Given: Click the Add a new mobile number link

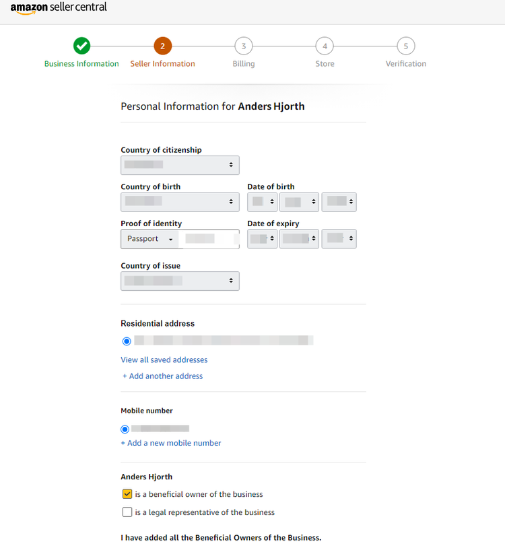Looking at the screenshot, I should click(x=171, y=443).
